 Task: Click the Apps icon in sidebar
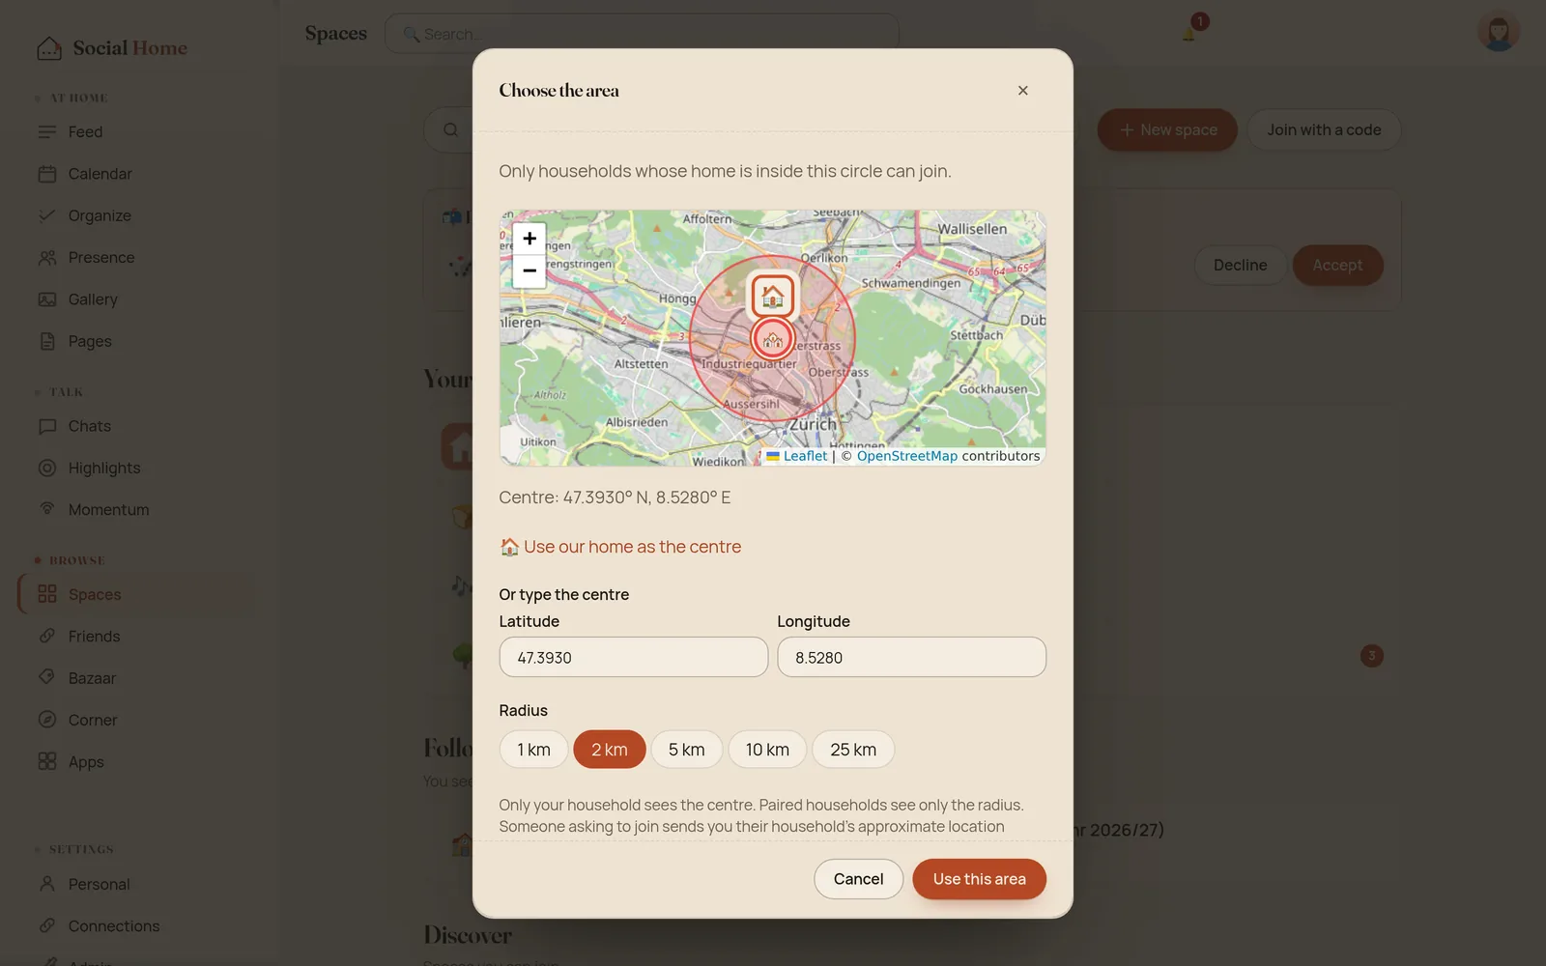pos(47,761)
